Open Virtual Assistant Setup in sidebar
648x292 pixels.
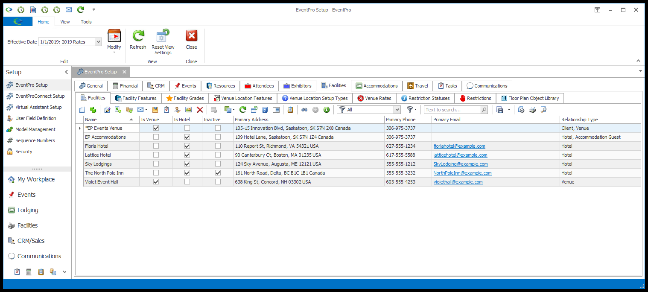point(38,107)
